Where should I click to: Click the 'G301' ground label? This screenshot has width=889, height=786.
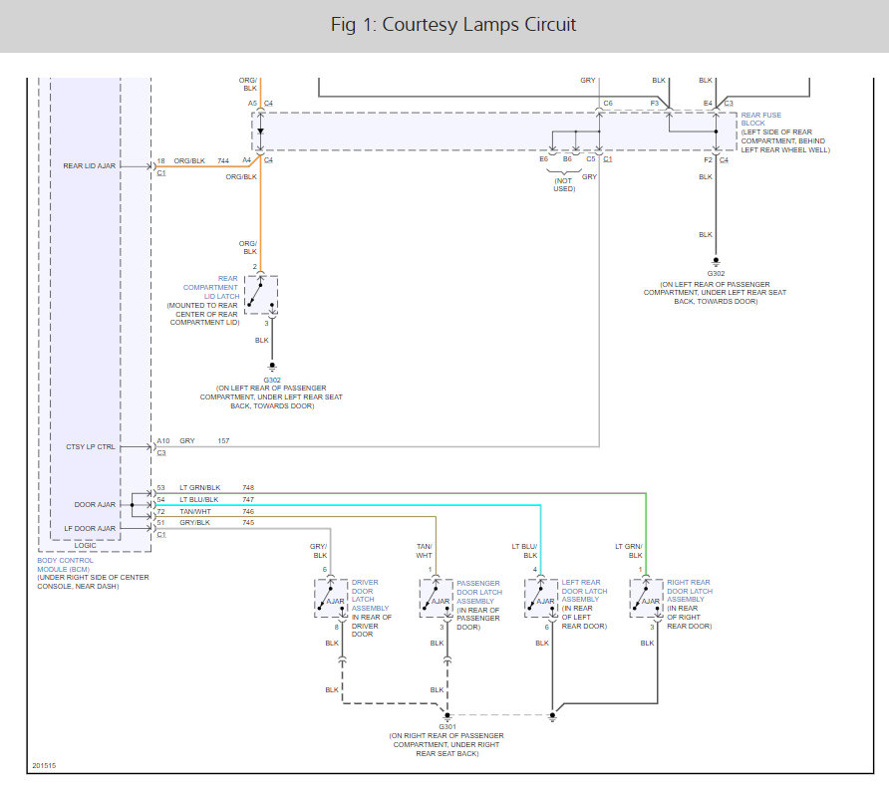(447, 727)
